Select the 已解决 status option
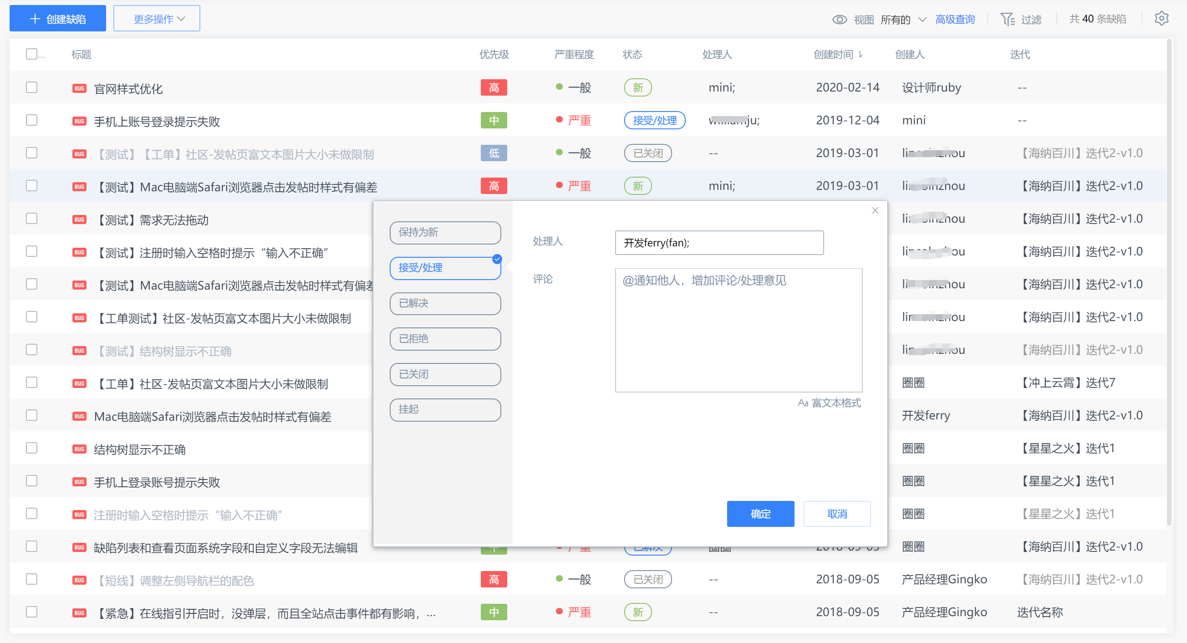This screenshot has width=1187, height=643. pos(445,303)
